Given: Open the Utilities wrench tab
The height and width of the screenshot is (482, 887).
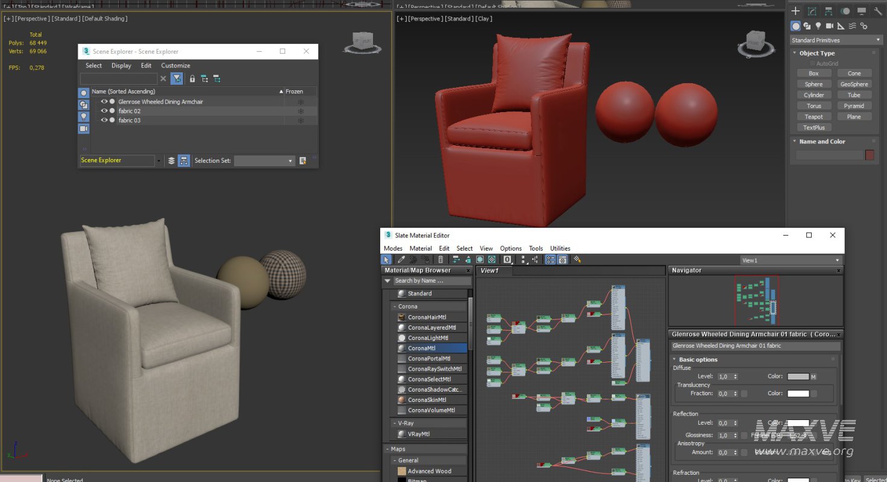Looking at the screenshot, I should 877,11.
